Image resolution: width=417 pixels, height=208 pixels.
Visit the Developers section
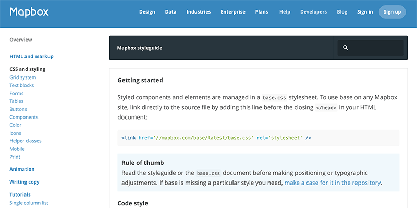[314, 12]
